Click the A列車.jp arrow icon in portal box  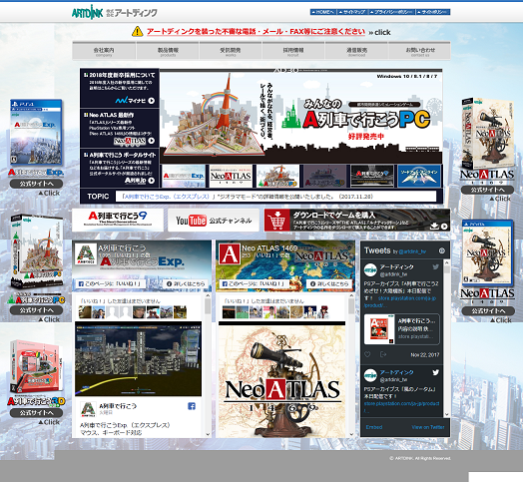point(152,181)
